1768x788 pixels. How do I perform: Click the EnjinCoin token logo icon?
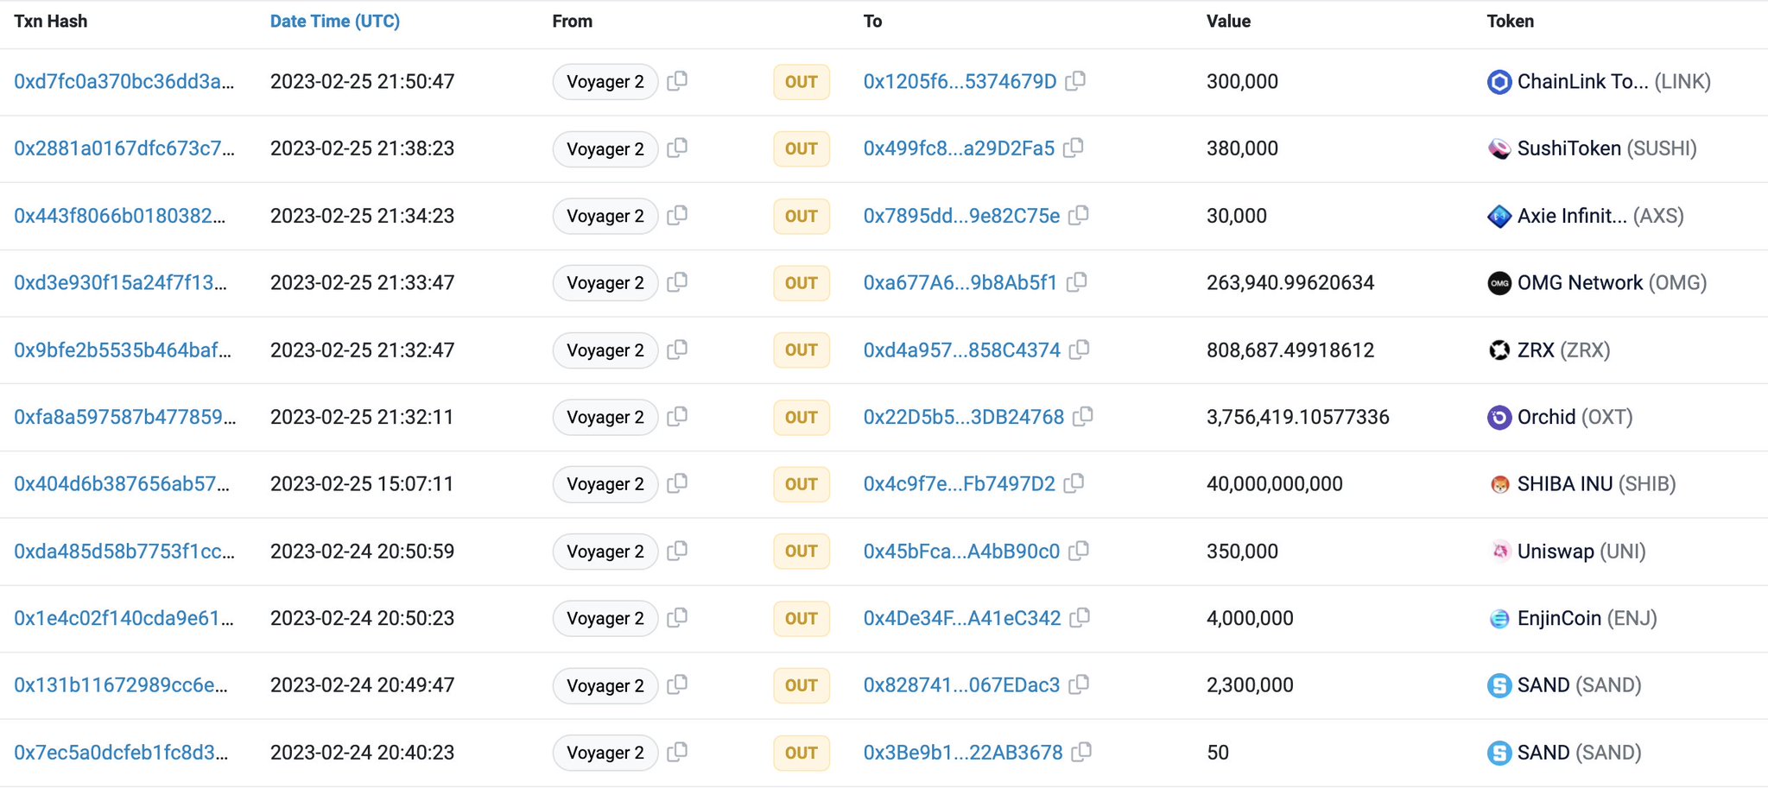(x=1499, y=619)
